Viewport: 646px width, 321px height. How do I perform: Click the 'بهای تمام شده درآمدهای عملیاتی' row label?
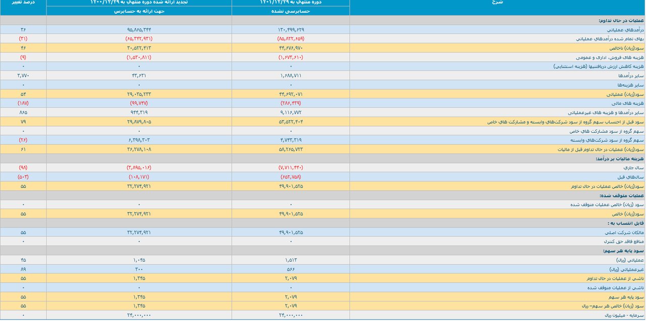609,38
